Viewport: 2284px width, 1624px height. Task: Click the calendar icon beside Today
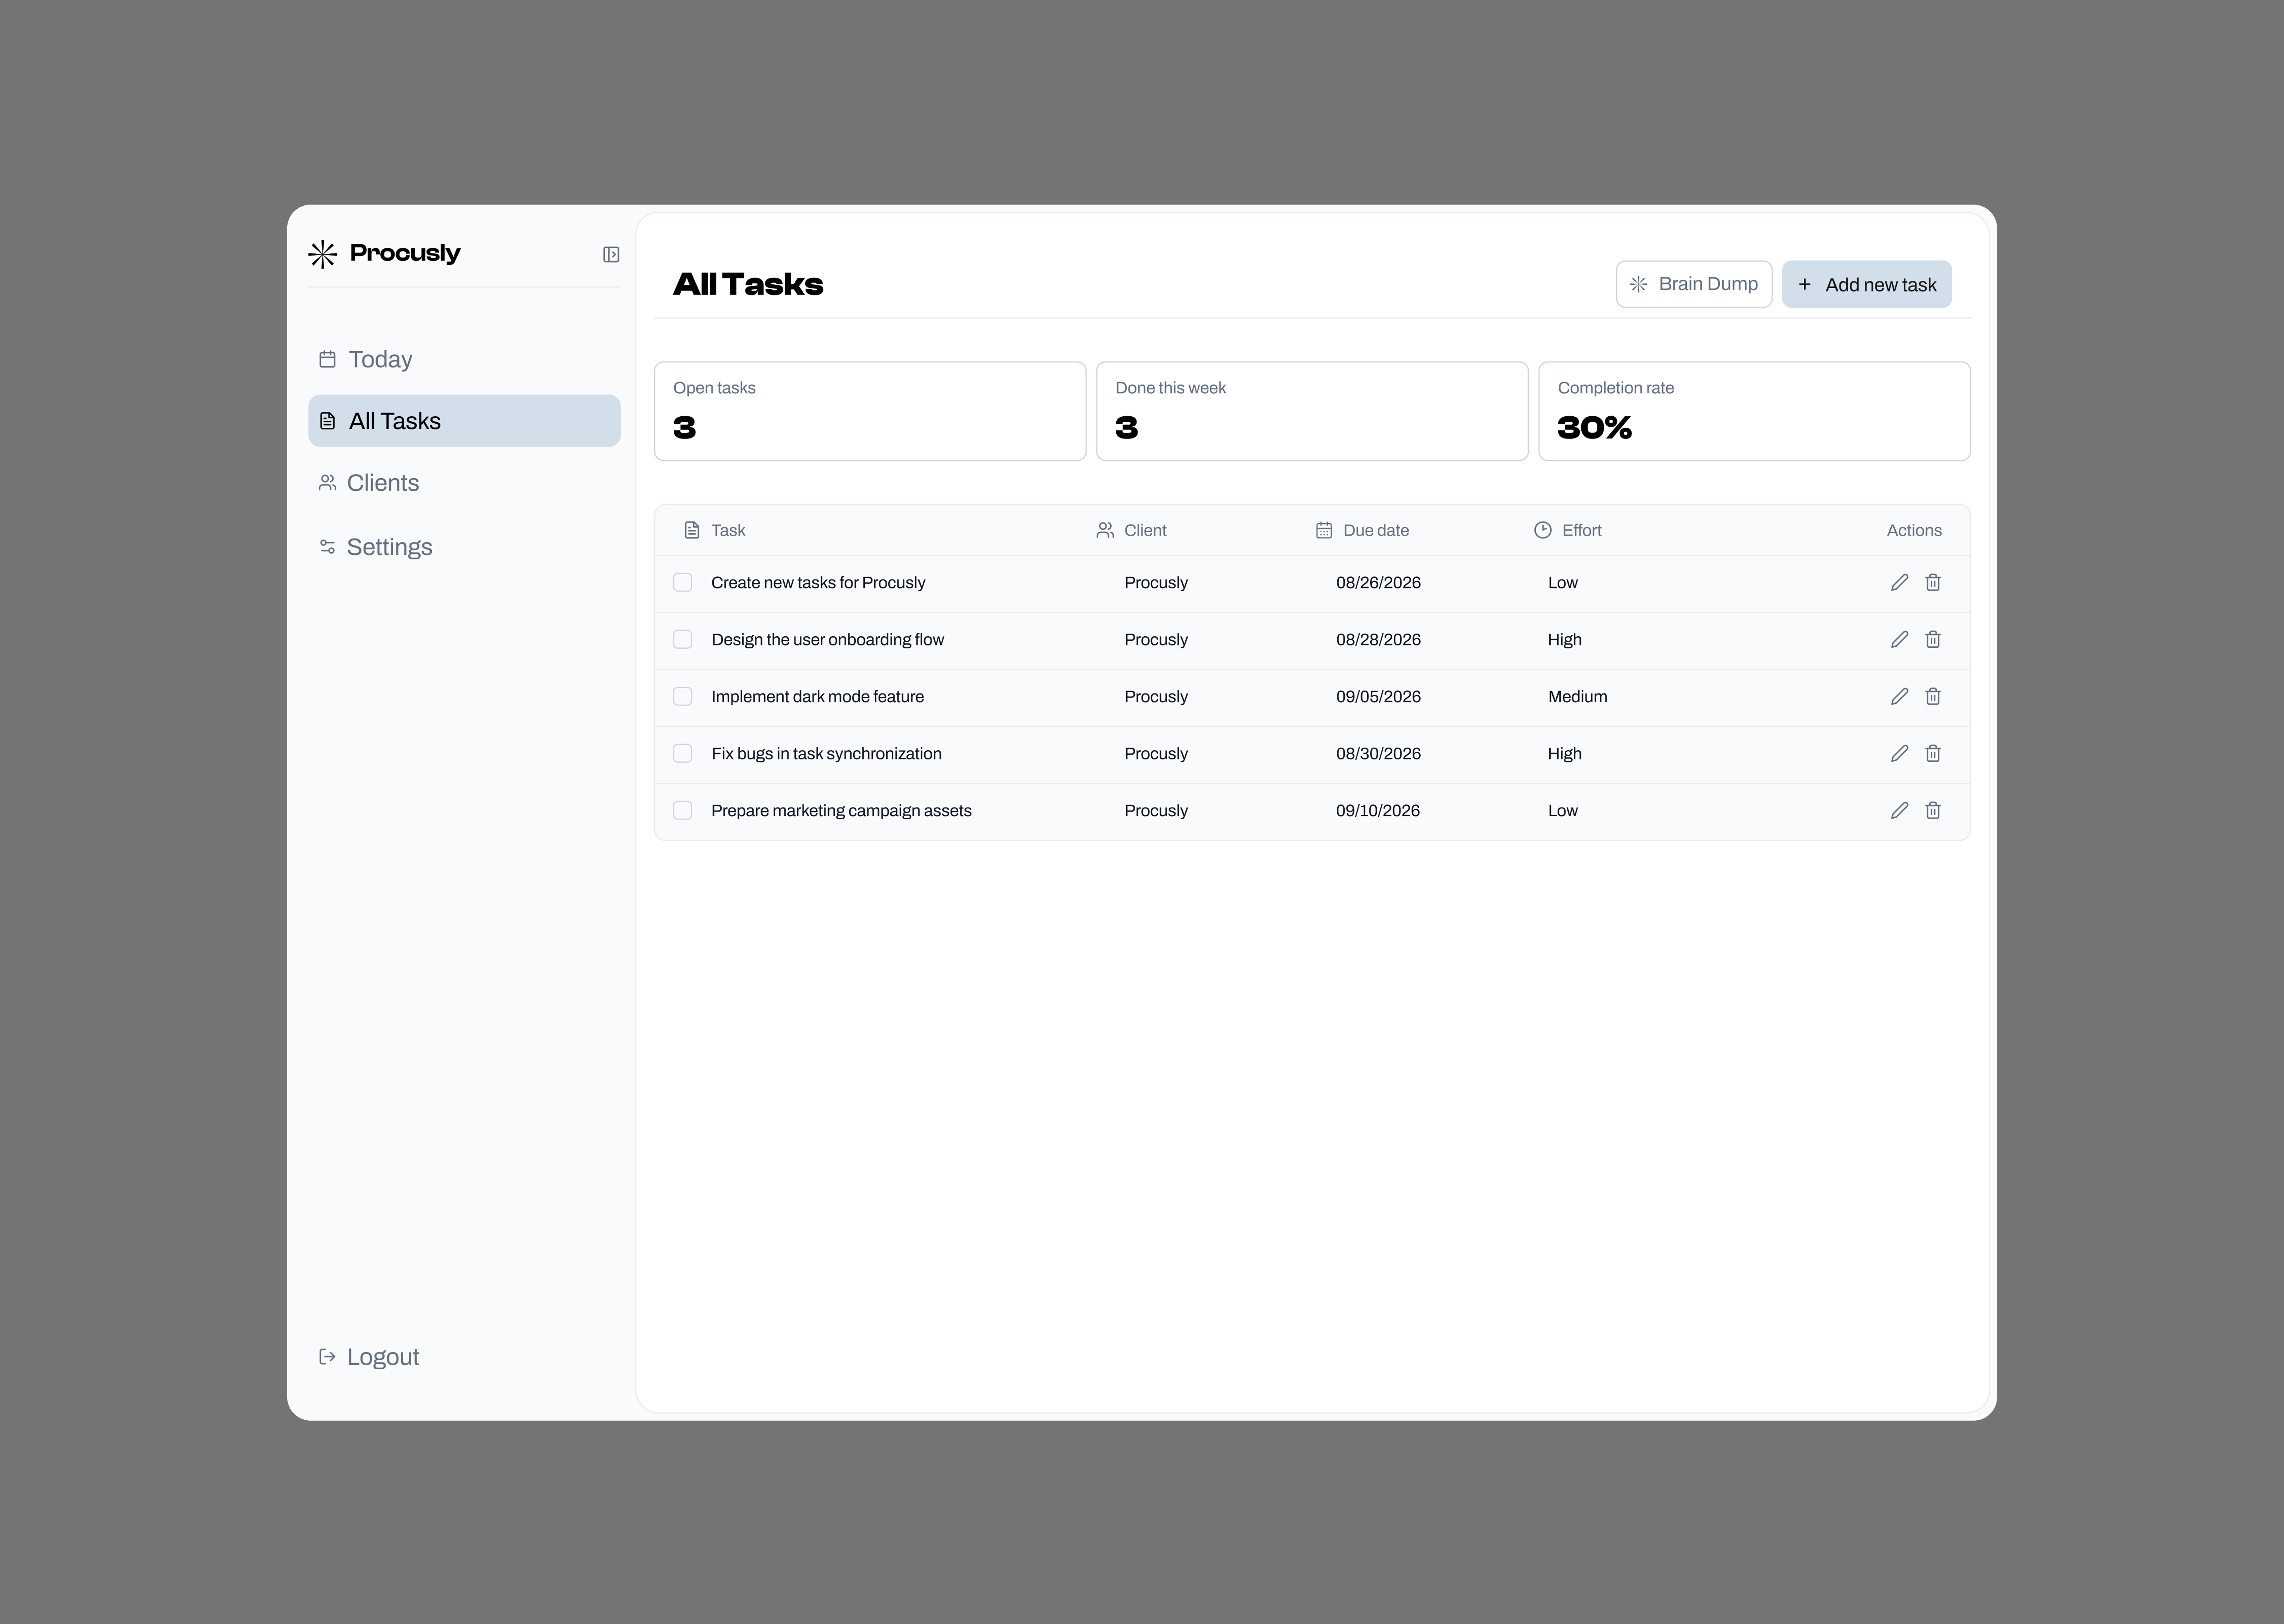click(327, 359)
